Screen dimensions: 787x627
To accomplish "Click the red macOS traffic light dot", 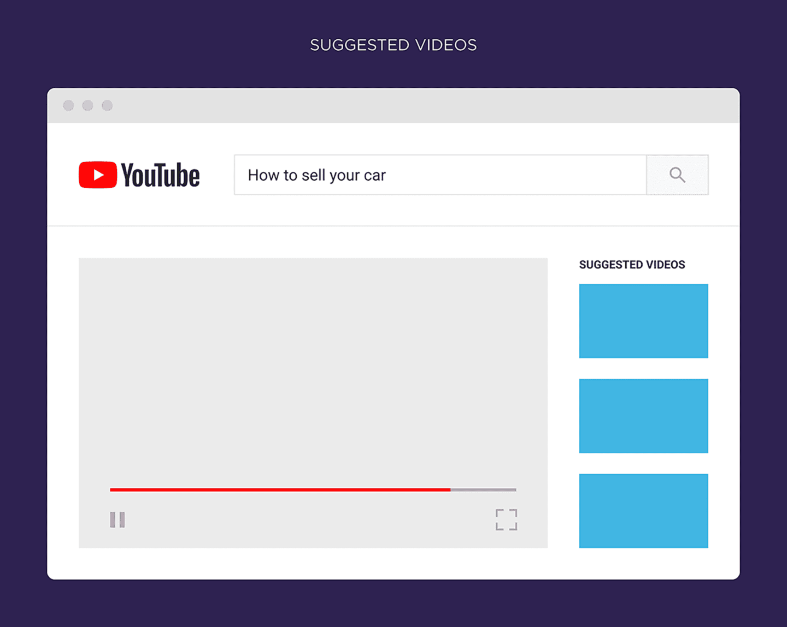I will click(68, 105).
